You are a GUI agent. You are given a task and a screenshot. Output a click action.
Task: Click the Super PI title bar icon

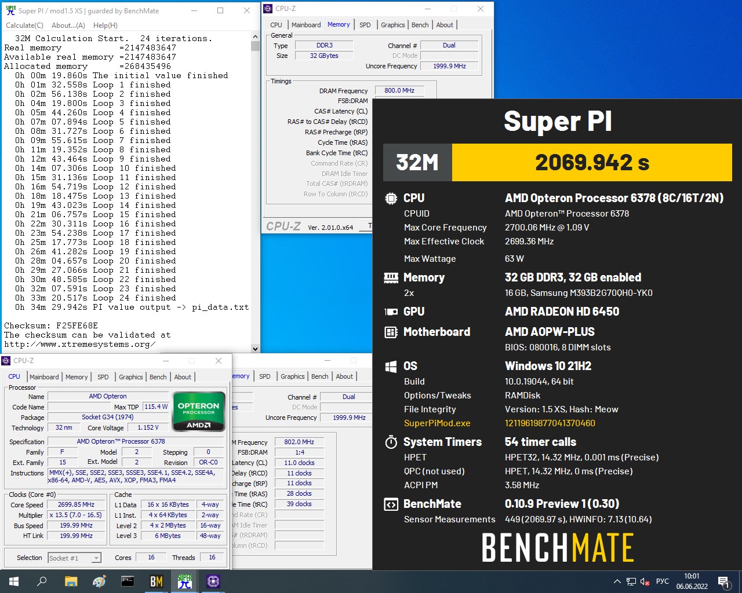pyautogui.click(x=10, y=10)
